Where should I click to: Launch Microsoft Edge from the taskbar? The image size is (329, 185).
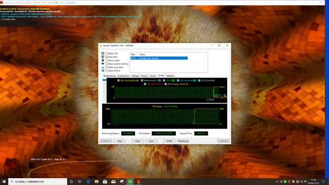pos(88,182)
